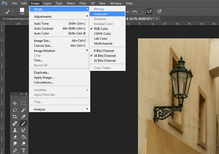219x154 pixels.
Task: Pick the Magic Wand tool
Action: coord(23,110)
